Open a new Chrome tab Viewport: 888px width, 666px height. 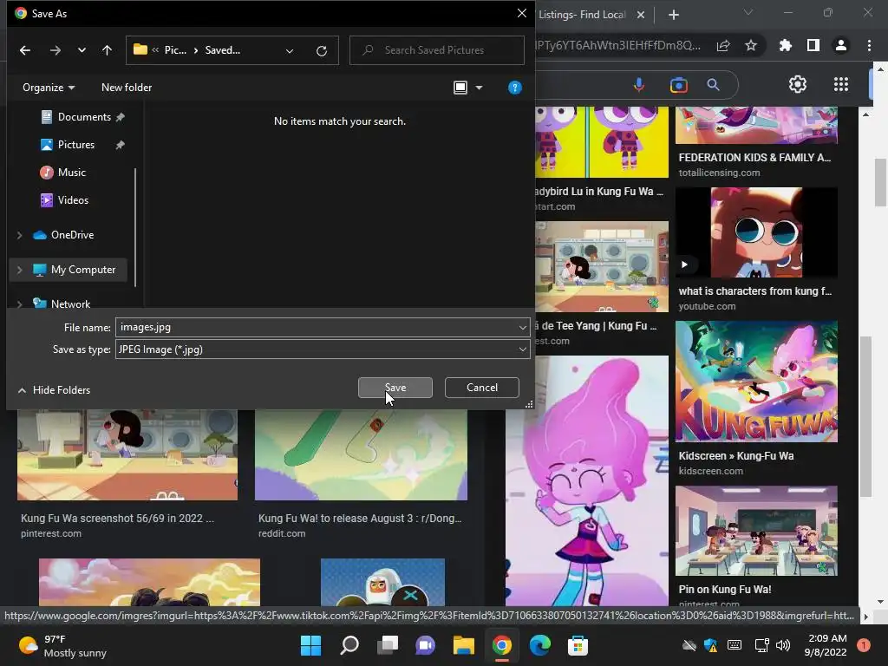673,15
